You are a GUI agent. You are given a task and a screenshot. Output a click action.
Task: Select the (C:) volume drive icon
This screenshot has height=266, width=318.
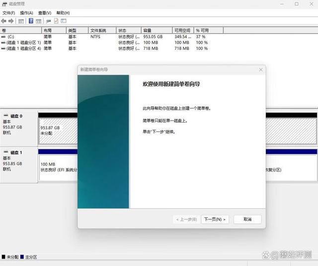click(4, 36)
